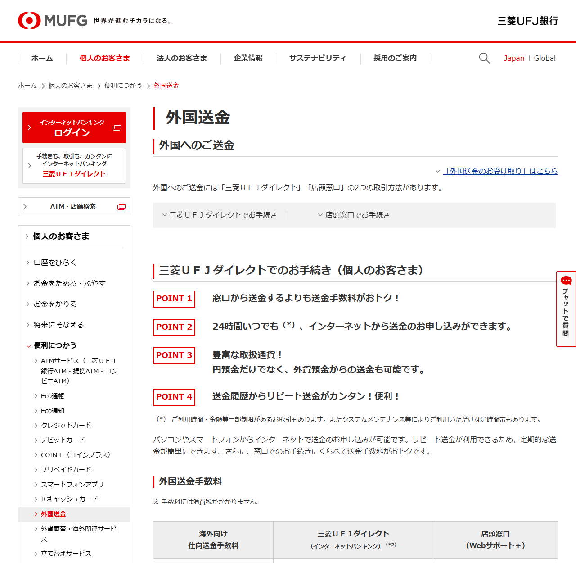Click ホーム in the breadcrumb
Viewport: 576px width, 563px height.
click(x=27, y=86)
